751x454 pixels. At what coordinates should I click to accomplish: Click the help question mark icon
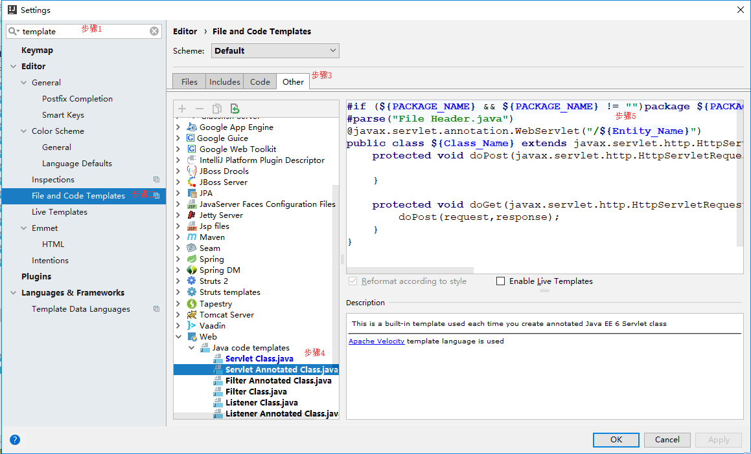(15, 440)
